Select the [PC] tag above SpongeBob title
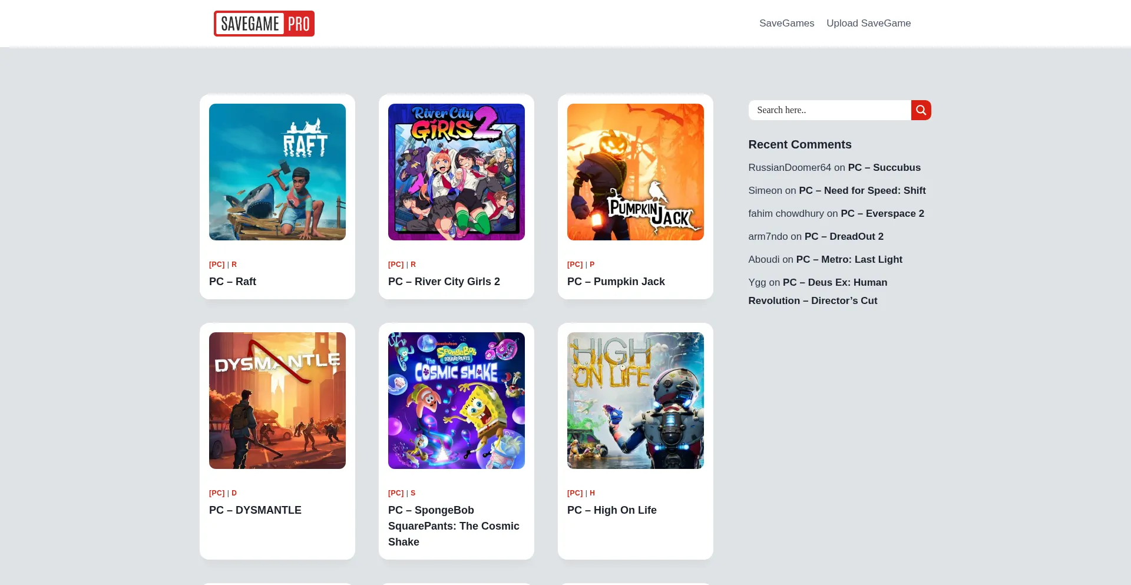This screenshot has height=585, width=1131. [396, 493]
